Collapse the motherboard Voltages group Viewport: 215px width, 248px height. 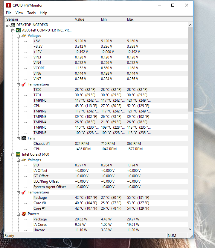(19, 36)
